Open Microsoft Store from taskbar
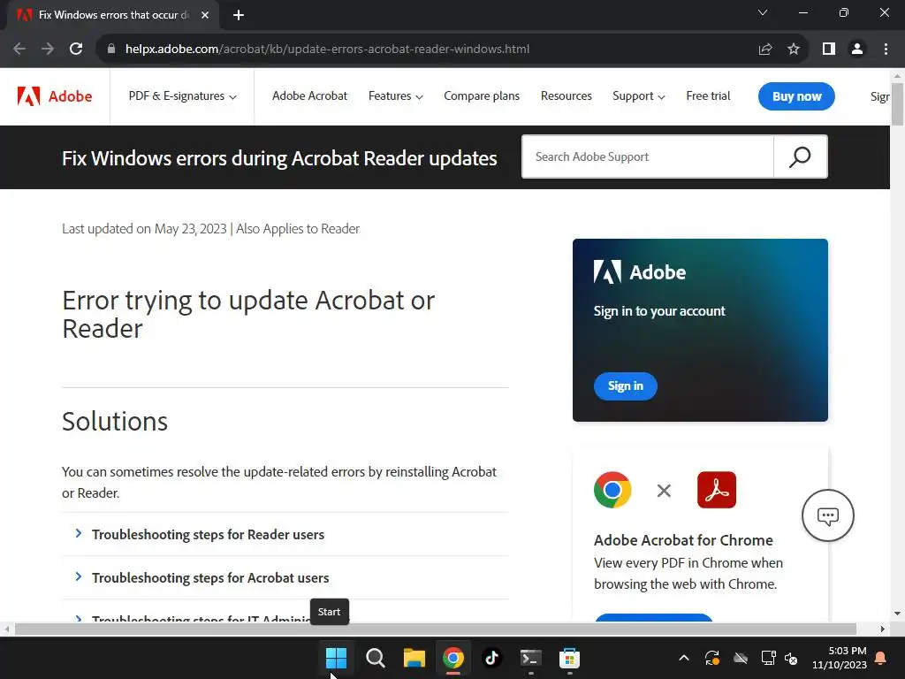This screenshot has width=905, height=679. pos(569,658)
